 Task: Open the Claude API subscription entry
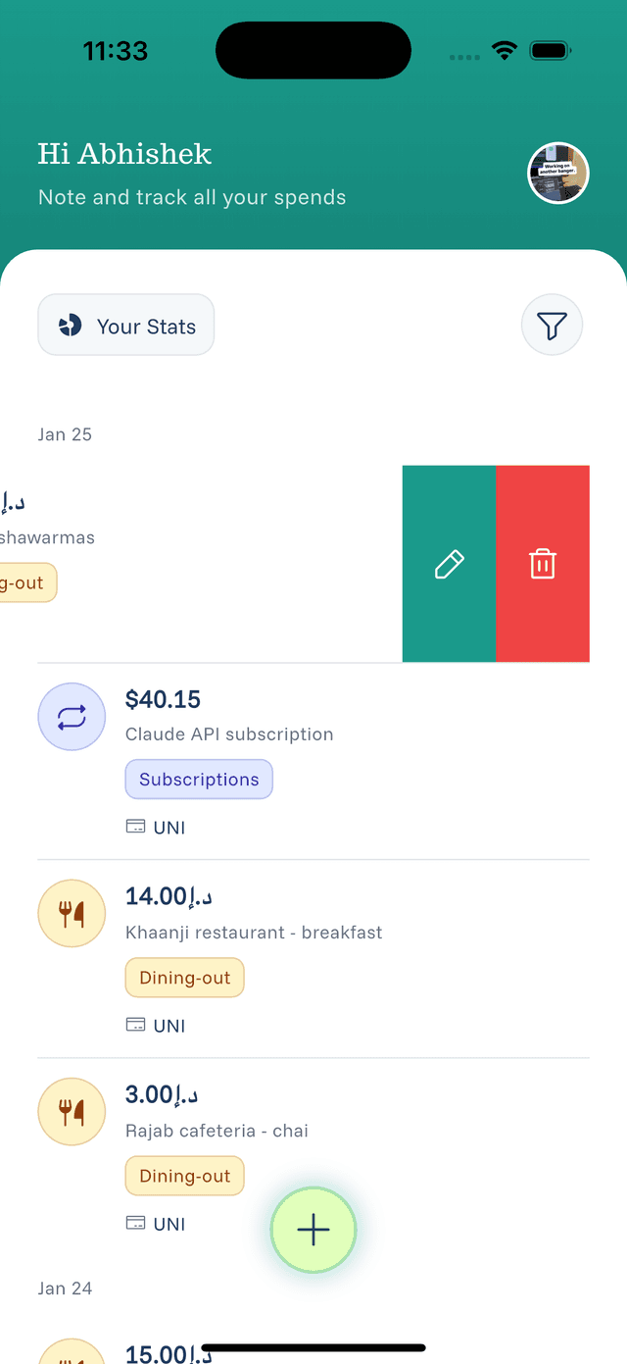(x=229, y=734)
